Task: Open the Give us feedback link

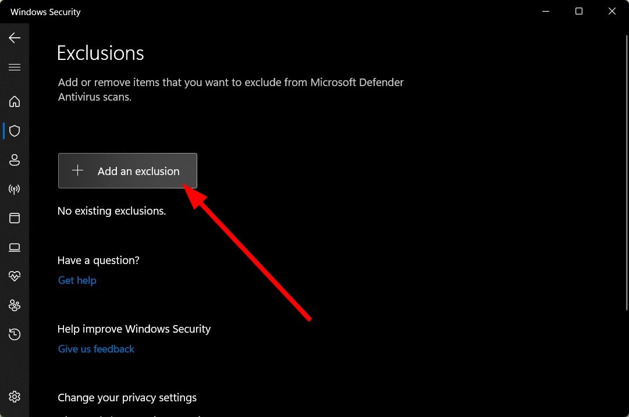Action: click(x=96, y=349)
